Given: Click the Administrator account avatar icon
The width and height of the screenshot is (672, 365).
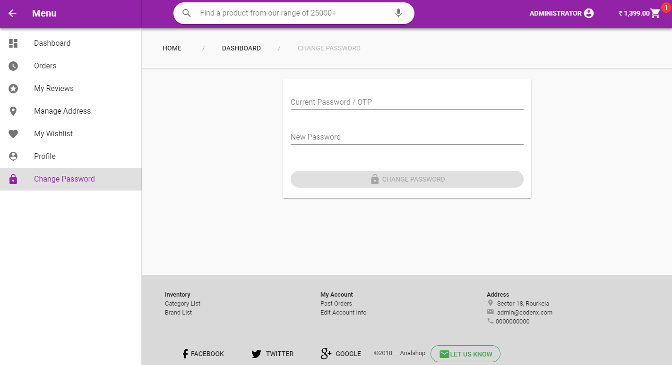Looking at the screenshot, I should tap(589, 13).
